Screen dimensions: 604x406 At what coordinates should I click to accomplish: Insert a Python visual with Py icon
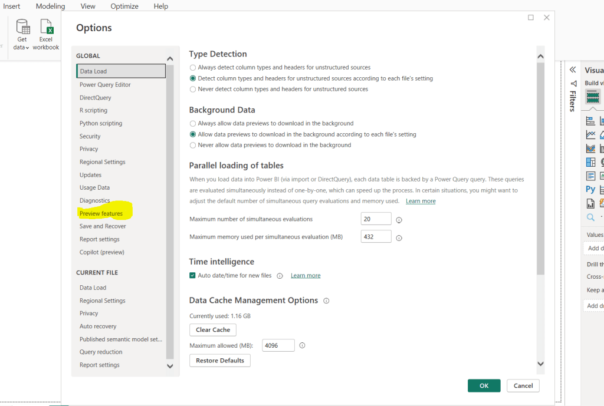pos(590,190)
